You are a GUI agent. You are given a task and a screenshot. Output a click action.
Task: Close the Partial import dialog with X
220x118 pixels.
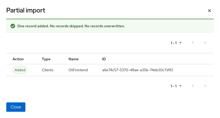coord(210,11)
